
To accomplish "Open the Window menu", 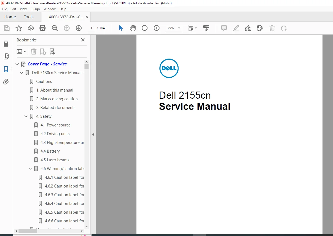I will [x=50, y=9].
